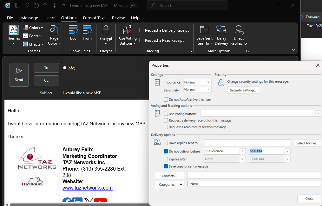The image size is (322, 206).
Task: Tick Request a Delivery Receipt in ribbon
Action: point(141,30)
